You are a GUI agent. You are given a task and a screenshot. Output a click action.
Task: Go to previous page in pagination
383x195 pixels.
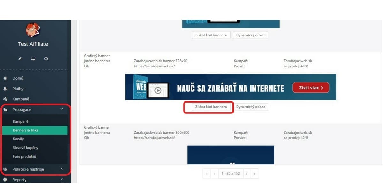214,174
